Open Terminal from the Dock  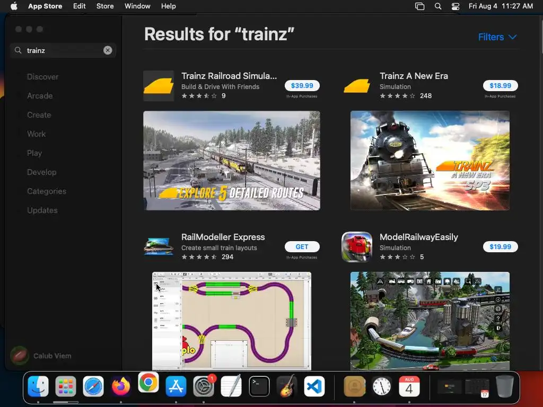259,386
